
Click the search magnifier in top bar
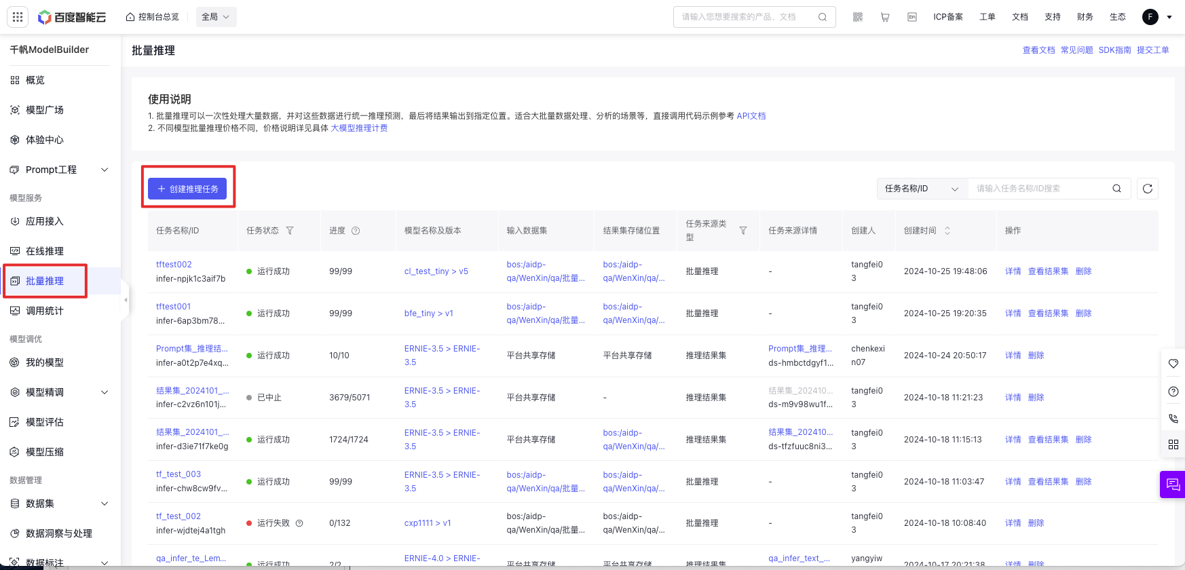pyautogui.click(x=823, y=17)
